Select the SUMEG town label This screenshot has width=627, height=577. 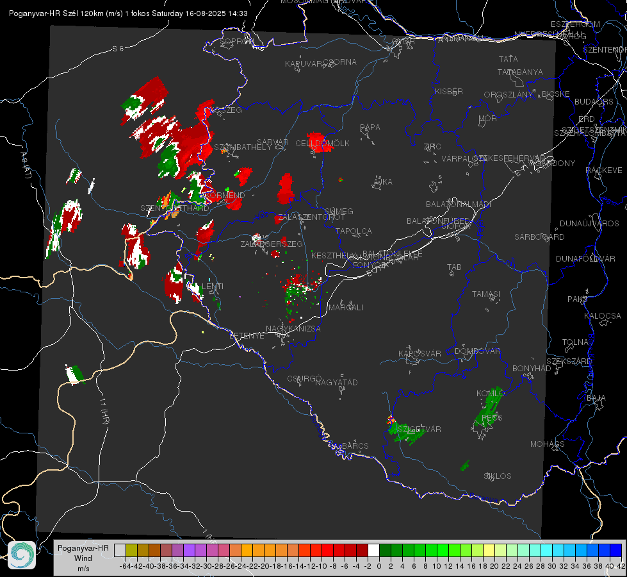pyautogui.click(x=339, y=212)
